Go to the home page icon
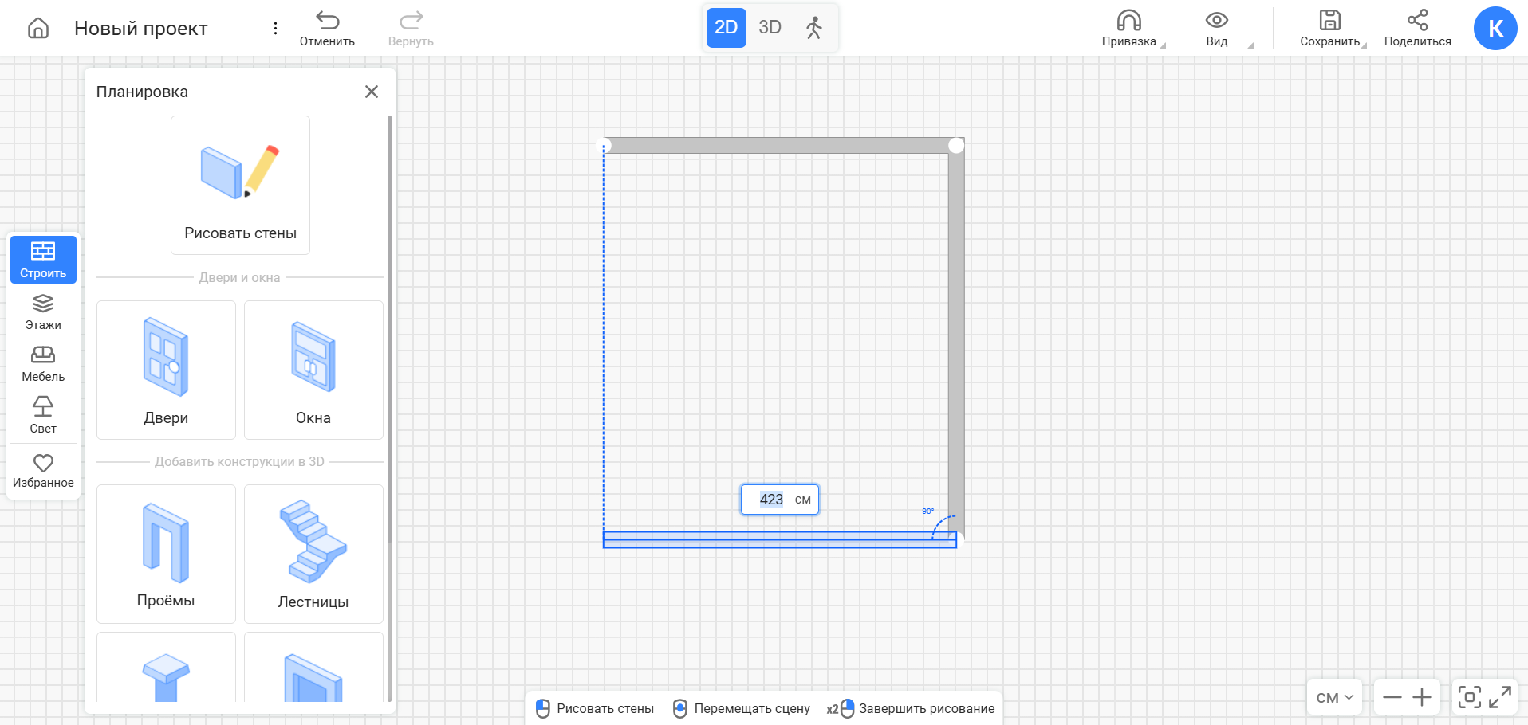The image size is (1528, 725). (x=38, y=29)
